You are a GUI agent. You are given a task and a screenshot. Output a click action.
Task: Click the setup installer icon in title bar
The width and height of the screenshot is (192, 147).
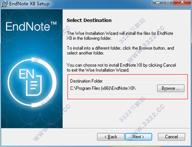(x=4, y=4)
